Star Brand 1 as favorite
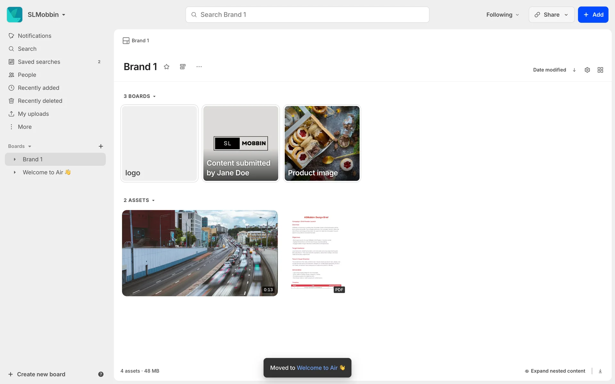Viewport: 615px width, 384px height. 167,67
